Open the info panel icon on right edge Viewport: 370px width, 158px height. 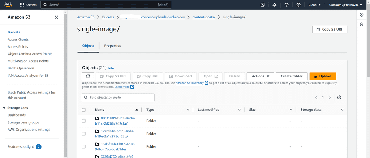(361, 15)
